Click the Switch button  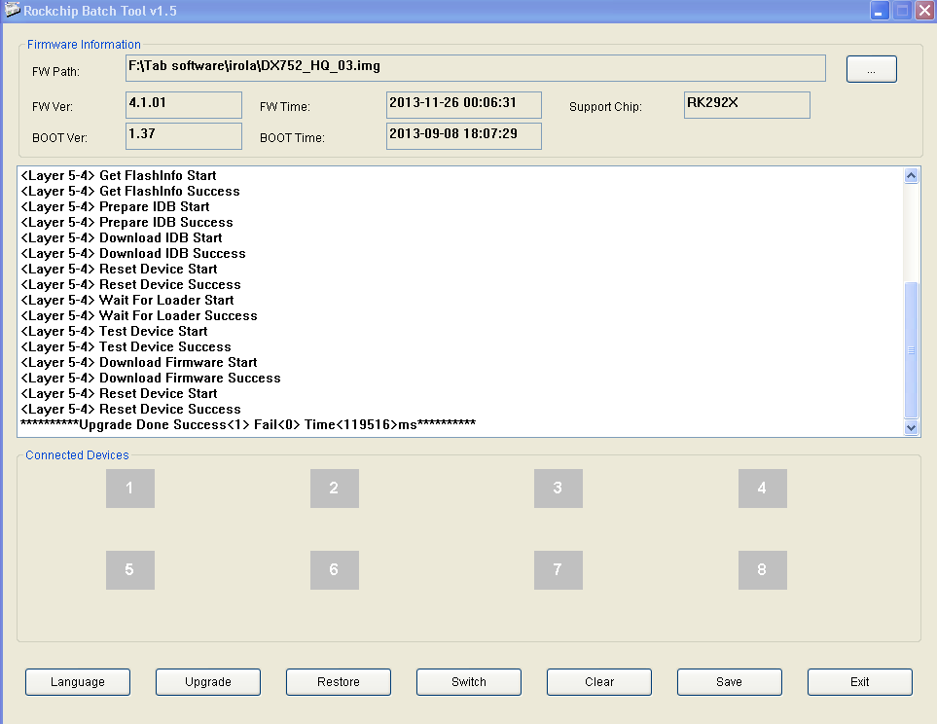coord(469,682)
